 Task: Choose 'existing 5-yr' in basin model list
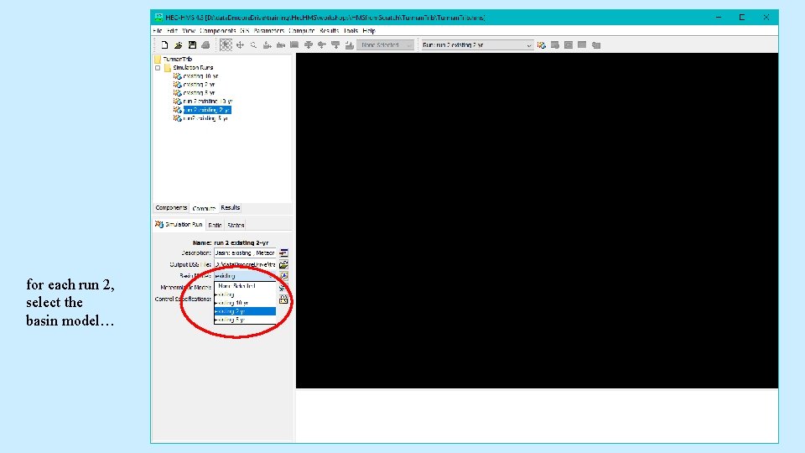pos(245,320)
